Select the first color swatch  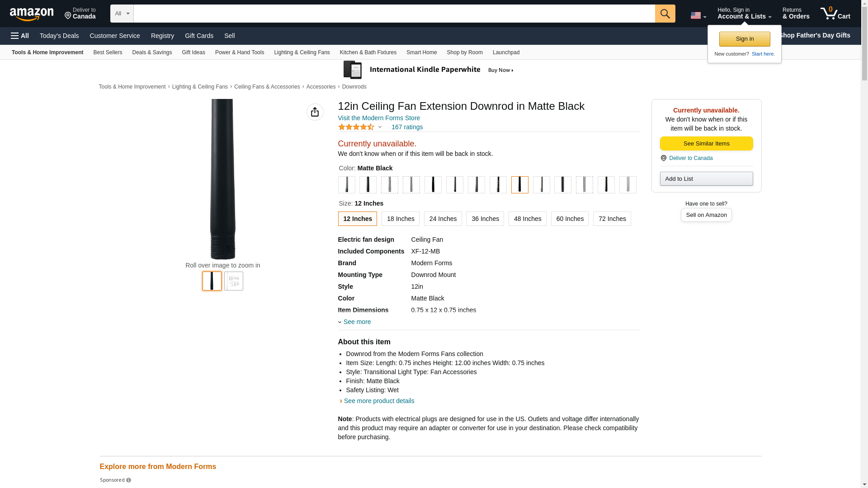(x=347, y=185)
